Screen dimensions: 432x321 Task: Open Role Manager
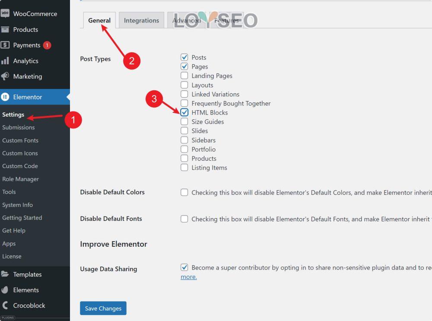pos(20,179)
